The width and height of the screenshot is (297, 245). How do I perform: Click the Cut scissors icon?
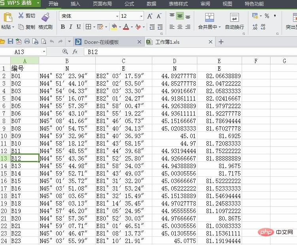pos(21,15)
